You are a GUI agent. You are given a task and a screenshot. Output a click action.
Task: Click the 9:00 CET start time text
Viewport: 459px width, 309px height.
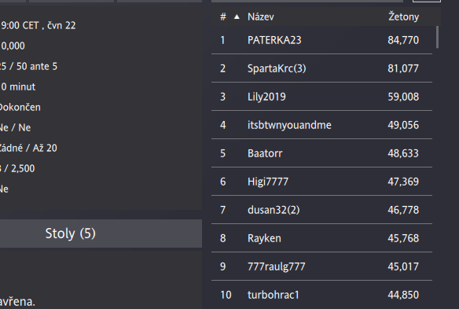20,25
